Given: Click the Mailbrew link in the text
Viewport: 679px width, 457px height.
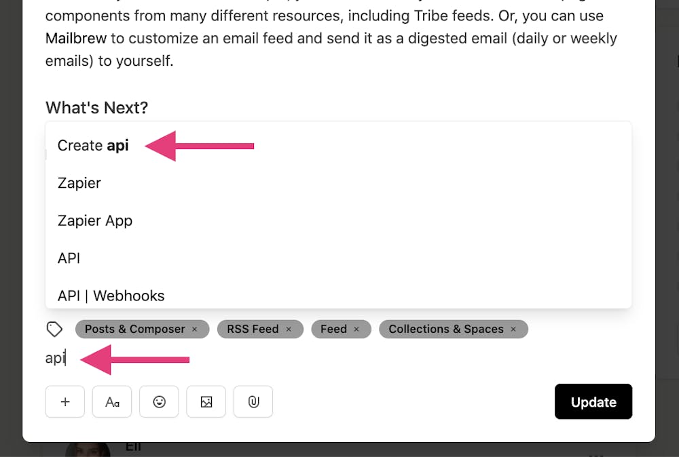Looking at the screenshot, I should click(76, 38).
